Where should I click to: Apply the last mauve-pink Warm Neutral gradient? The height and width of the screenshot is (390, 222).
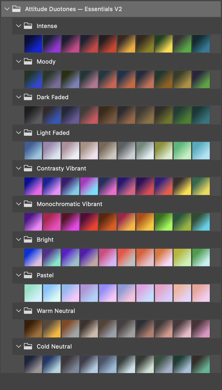pos(201,329)
